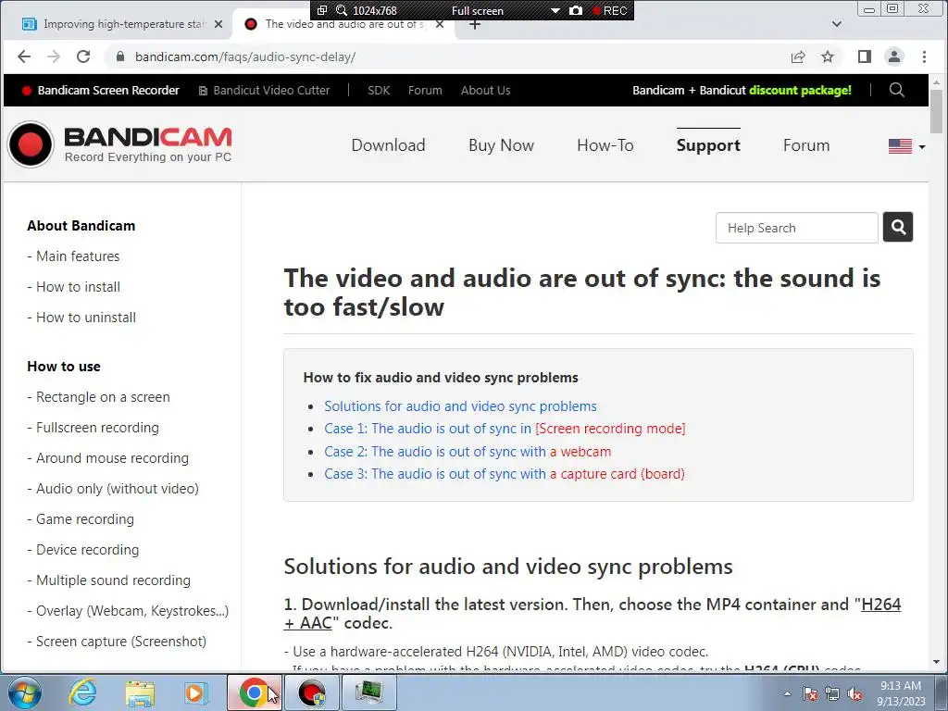Open the Chrome profile avatar

(x=894, y=56)
